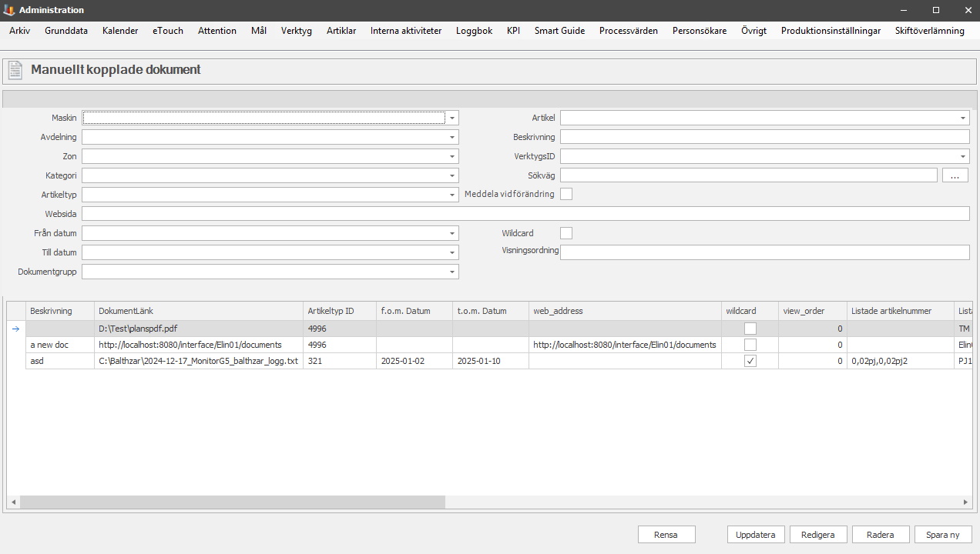This screenshot has width=980, height=554.
Task: Click the 321 Artikeltyp ID cell
Action: (340, 361)
